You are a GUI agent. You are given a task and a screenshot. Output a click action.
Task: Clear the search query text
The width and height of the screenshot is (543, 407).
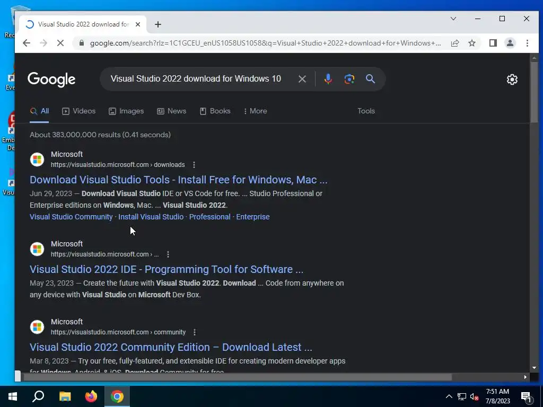(302, 79)
